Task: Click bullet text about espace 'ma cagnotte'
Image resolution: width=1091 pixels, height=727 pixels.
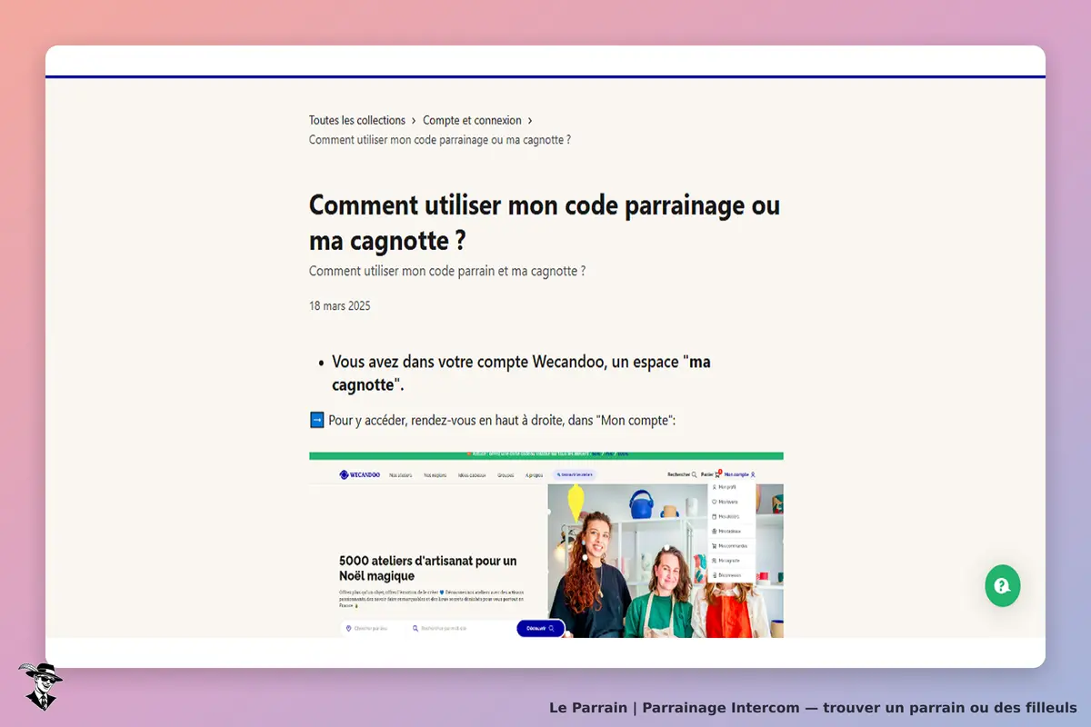Action: pyautogui.click(x=521, y=373)
